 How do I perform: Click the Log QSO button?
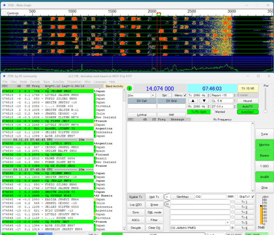coord(136,205)
